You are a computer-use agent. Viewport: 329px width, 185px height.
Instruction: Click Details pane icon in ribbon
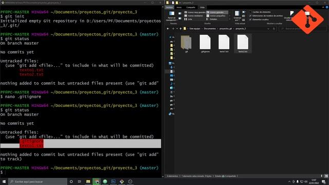tap(180, 18)
